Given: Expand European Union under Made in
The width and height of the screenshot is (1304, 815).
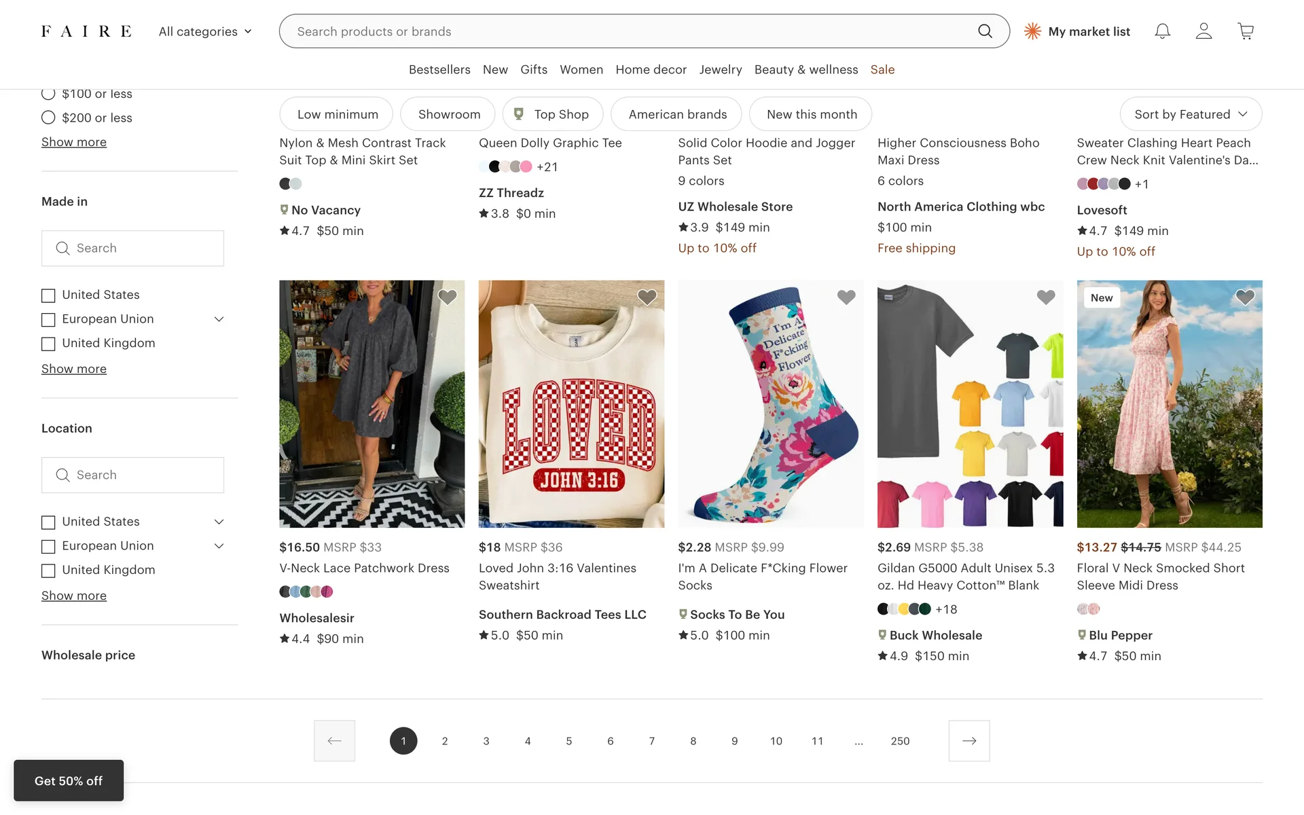Looking at the screenshot, I should [219, 319].
